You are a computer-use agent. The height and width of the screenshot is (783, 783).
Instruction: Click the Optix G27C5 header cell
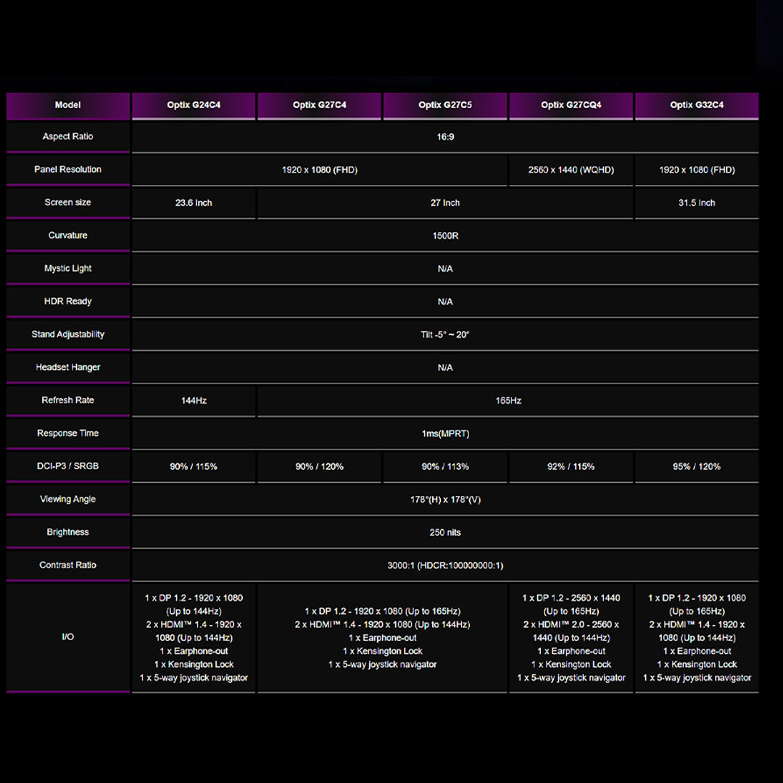[x=445, y=105]
